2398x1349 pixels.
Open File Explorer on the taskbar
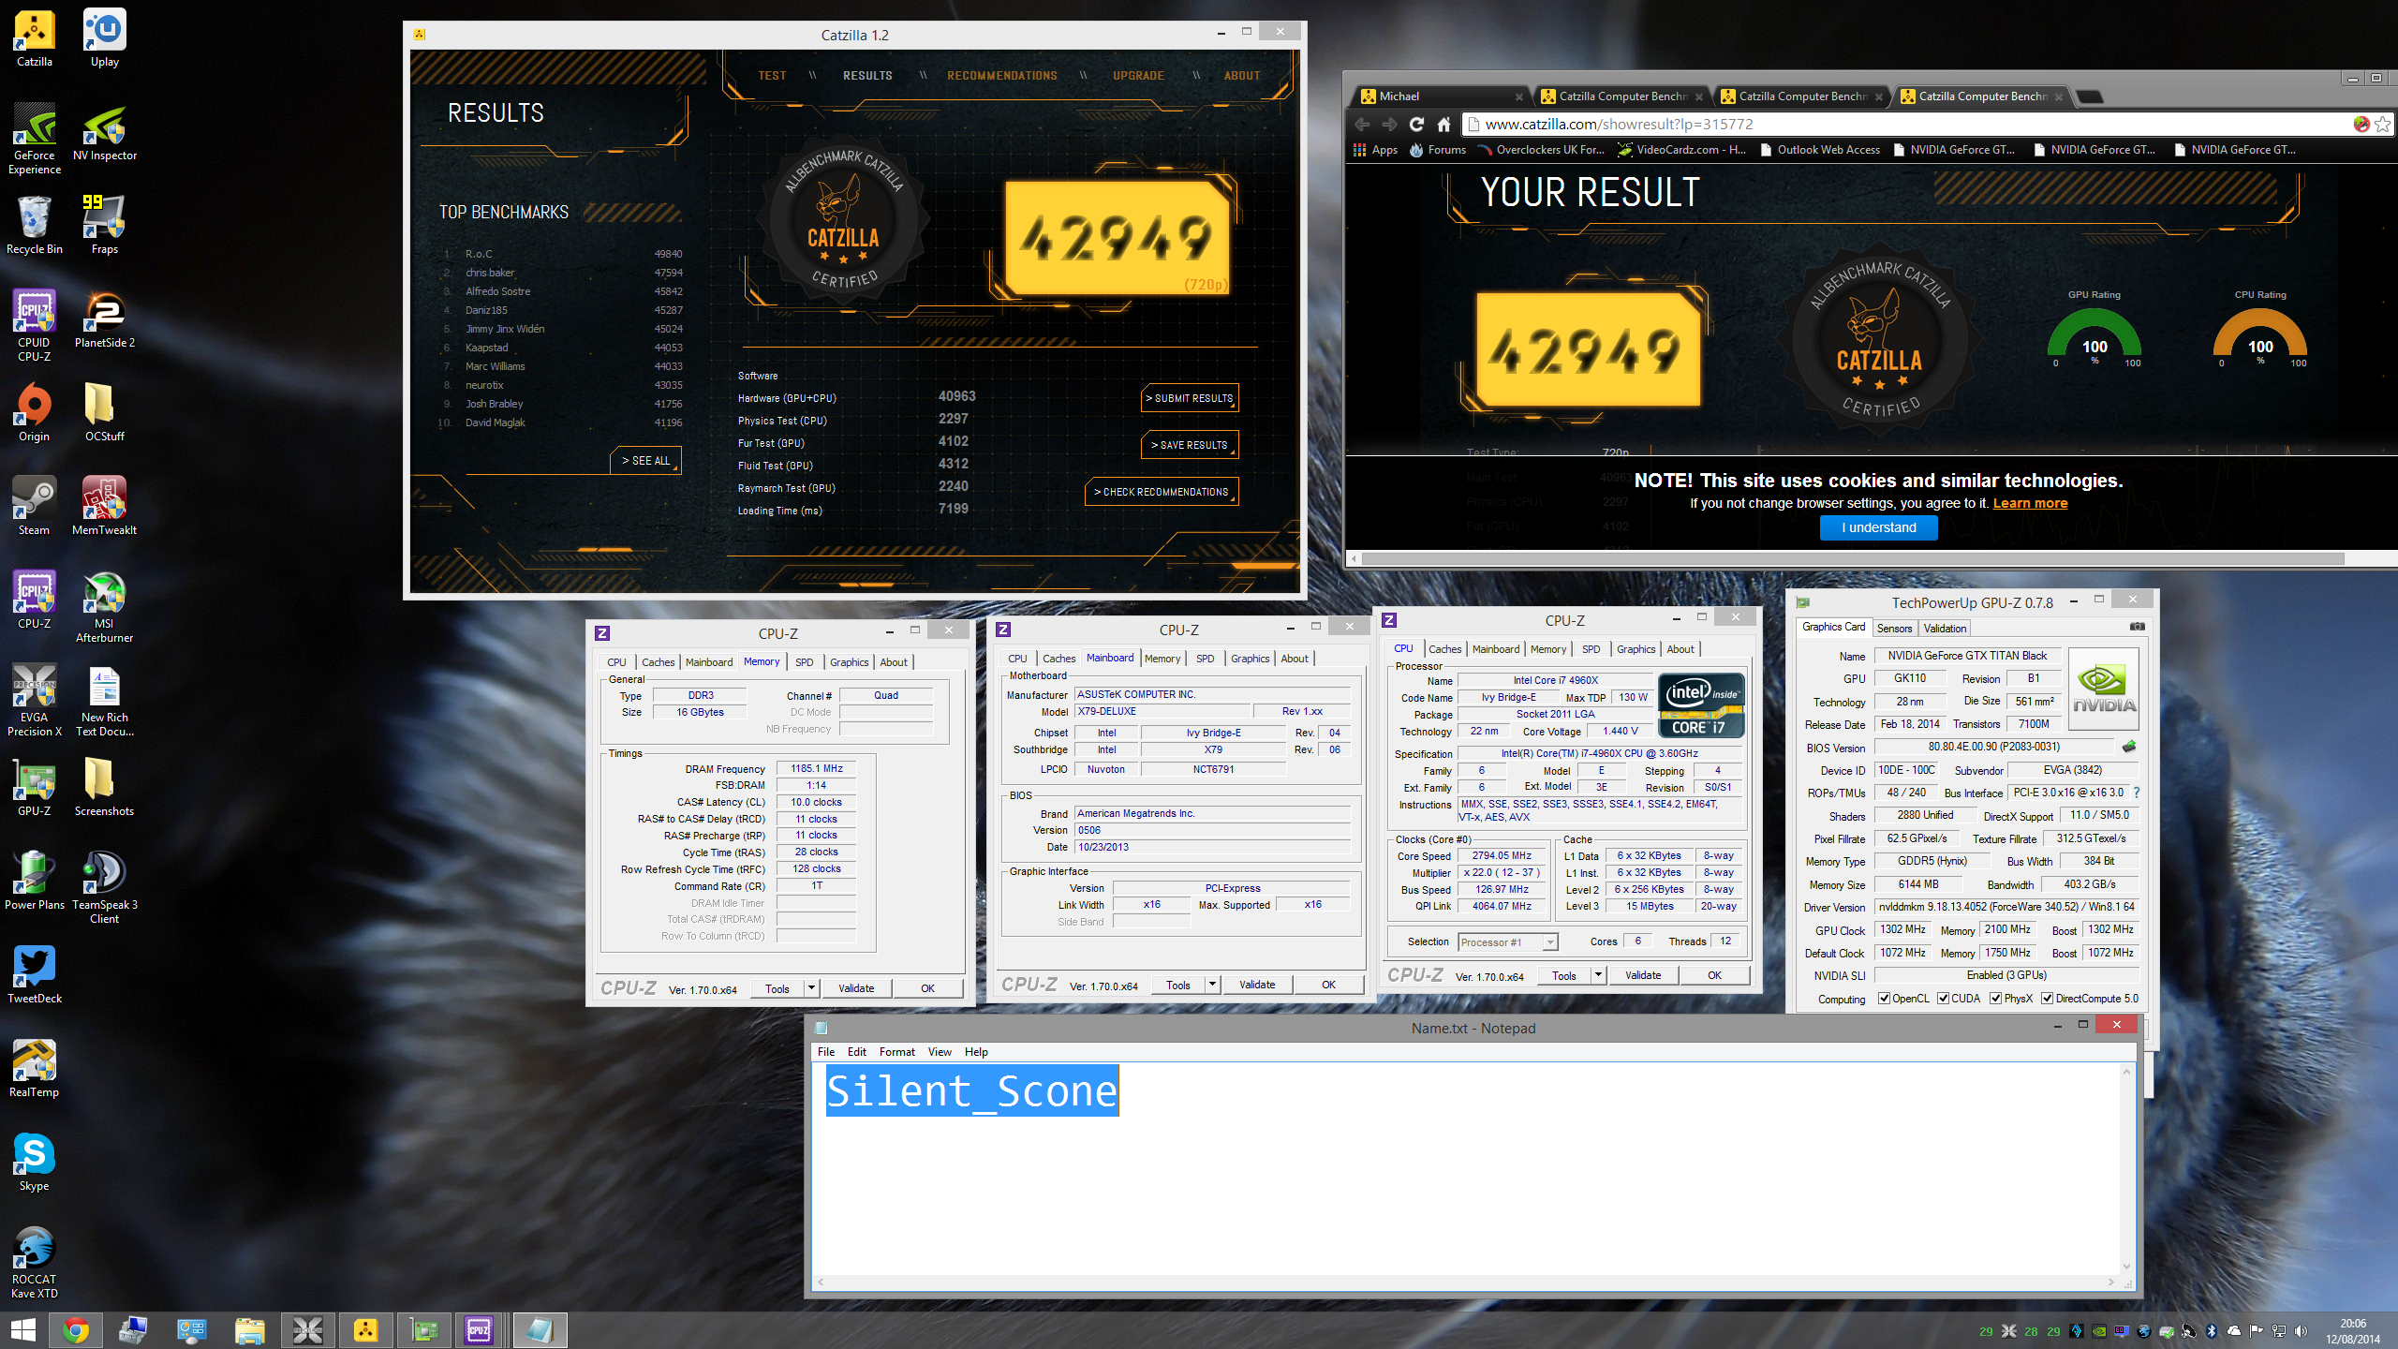click(x=249, y=1330)
